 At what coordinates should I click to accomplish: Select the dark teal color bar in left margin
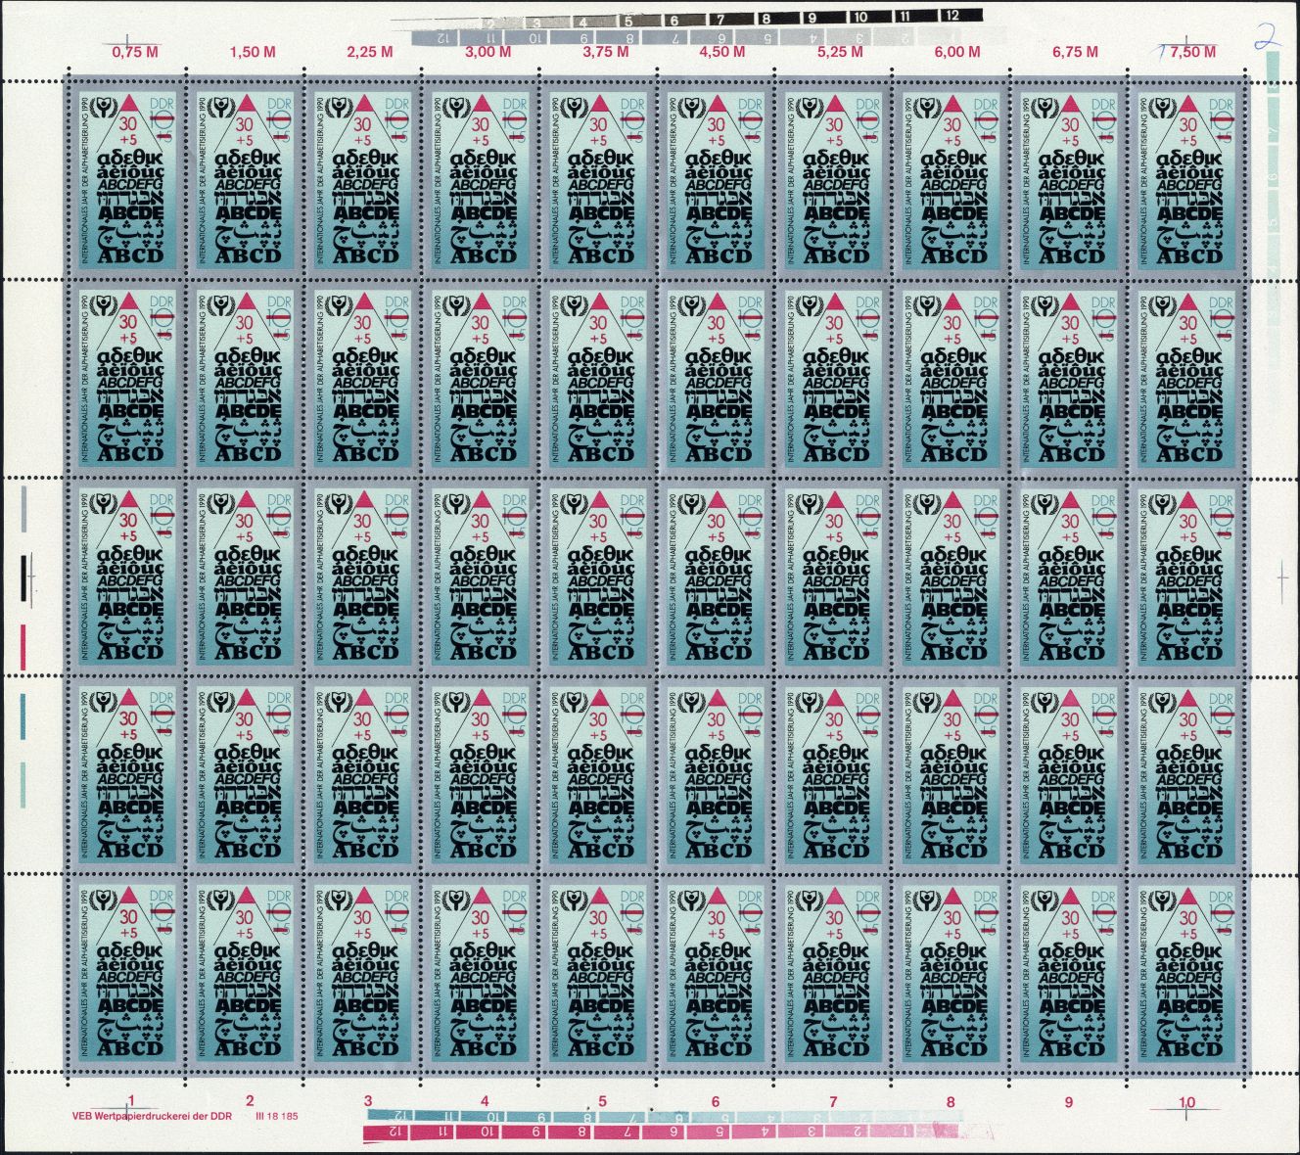tap(24, 715)
